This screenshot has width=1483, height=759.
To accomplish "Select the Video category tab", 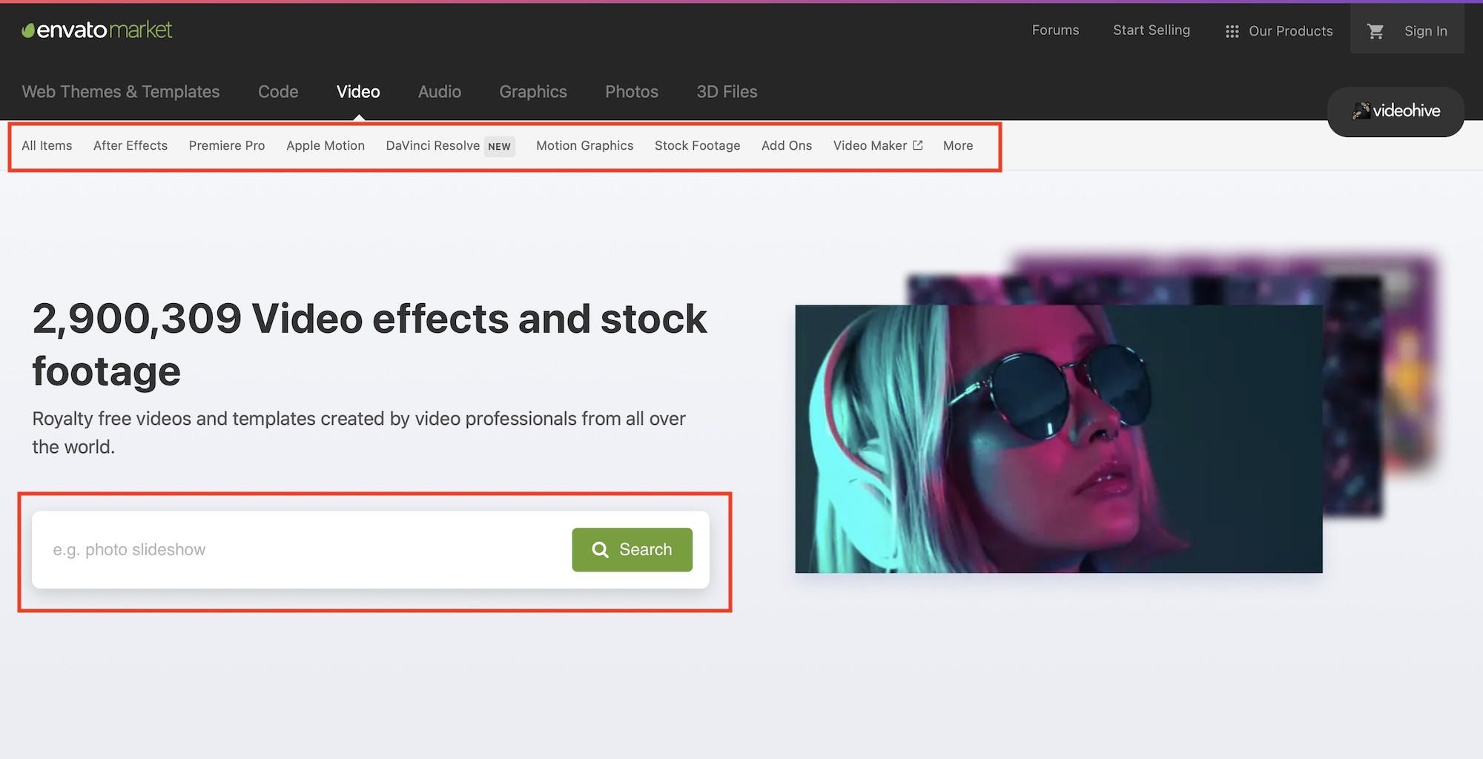I will [x=358, y=92].
